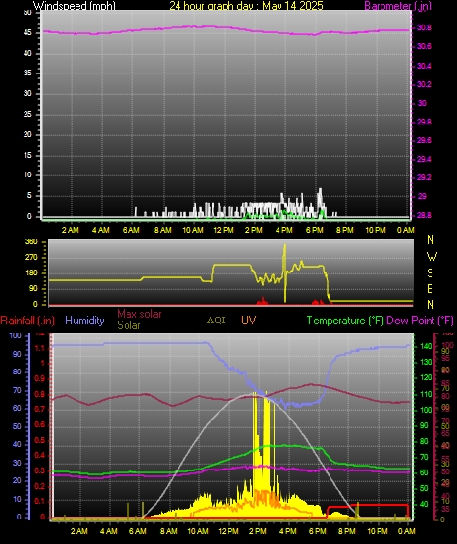Click the 30.6 barometer axis value

coord(424,46)
